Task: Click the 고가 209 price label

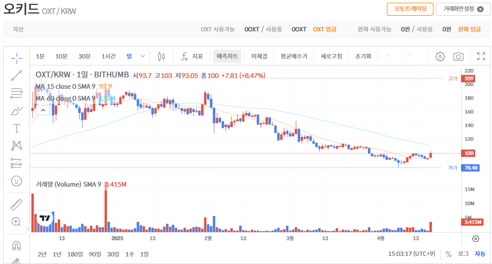Action: pos(468,78)
